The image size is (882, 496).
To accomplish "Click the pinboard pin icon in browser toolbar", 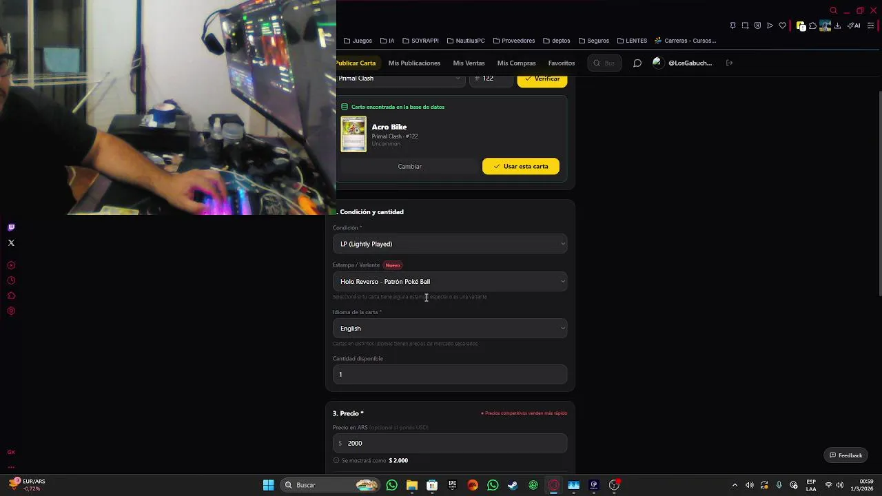I will point(732,25).
